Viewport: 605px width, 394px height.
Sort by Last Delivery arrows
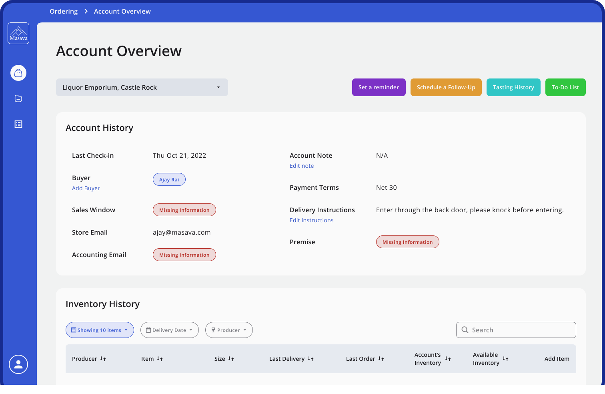coord(311,359)
